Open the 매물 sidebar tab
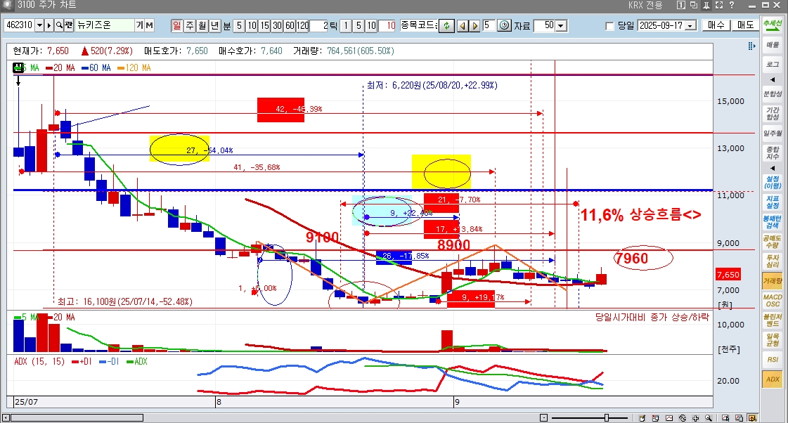 click(x=773, y=45)
